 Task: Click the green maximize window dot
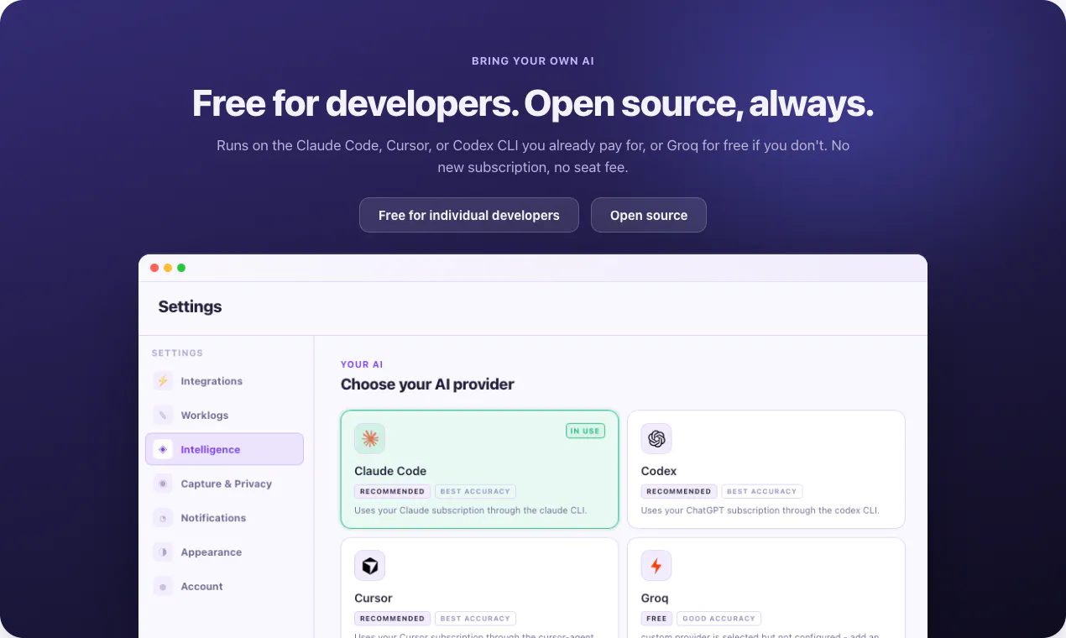point(181,268)
